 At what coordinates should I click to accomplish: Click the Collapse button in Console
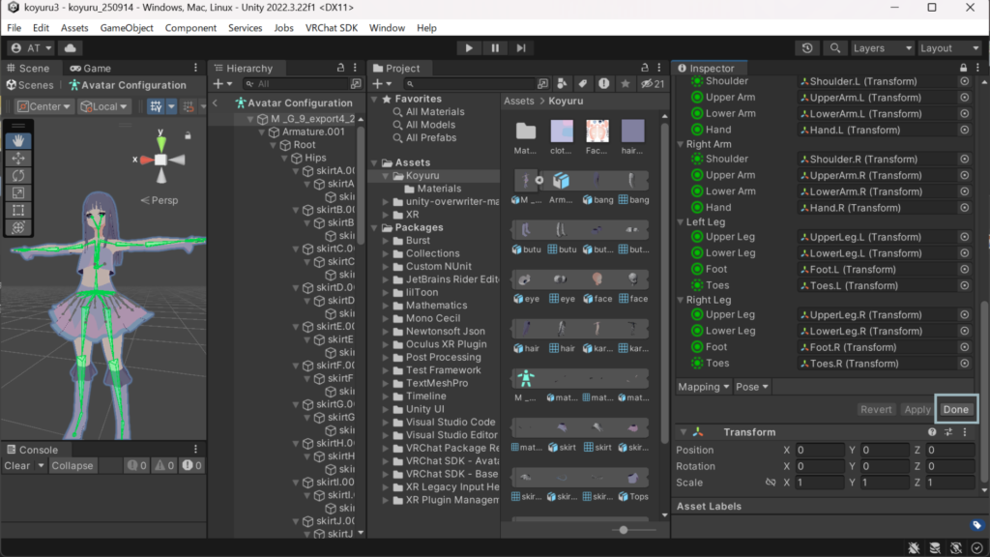(x=73, y=466)
